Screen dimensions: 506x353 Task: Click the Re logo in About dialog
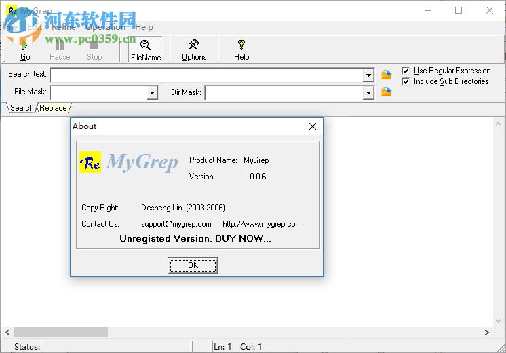pyautogui.click(x=90, y=162)
